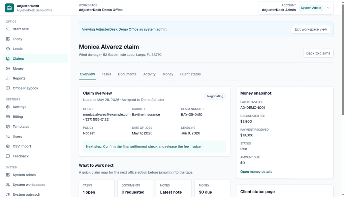Click Exit workspace view button
The image size is (345, 197).
pos(311,29)
